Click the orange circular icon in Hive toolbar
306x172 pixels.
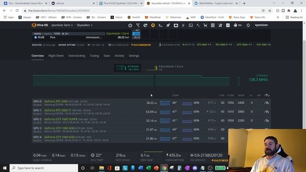click(153, 25)
